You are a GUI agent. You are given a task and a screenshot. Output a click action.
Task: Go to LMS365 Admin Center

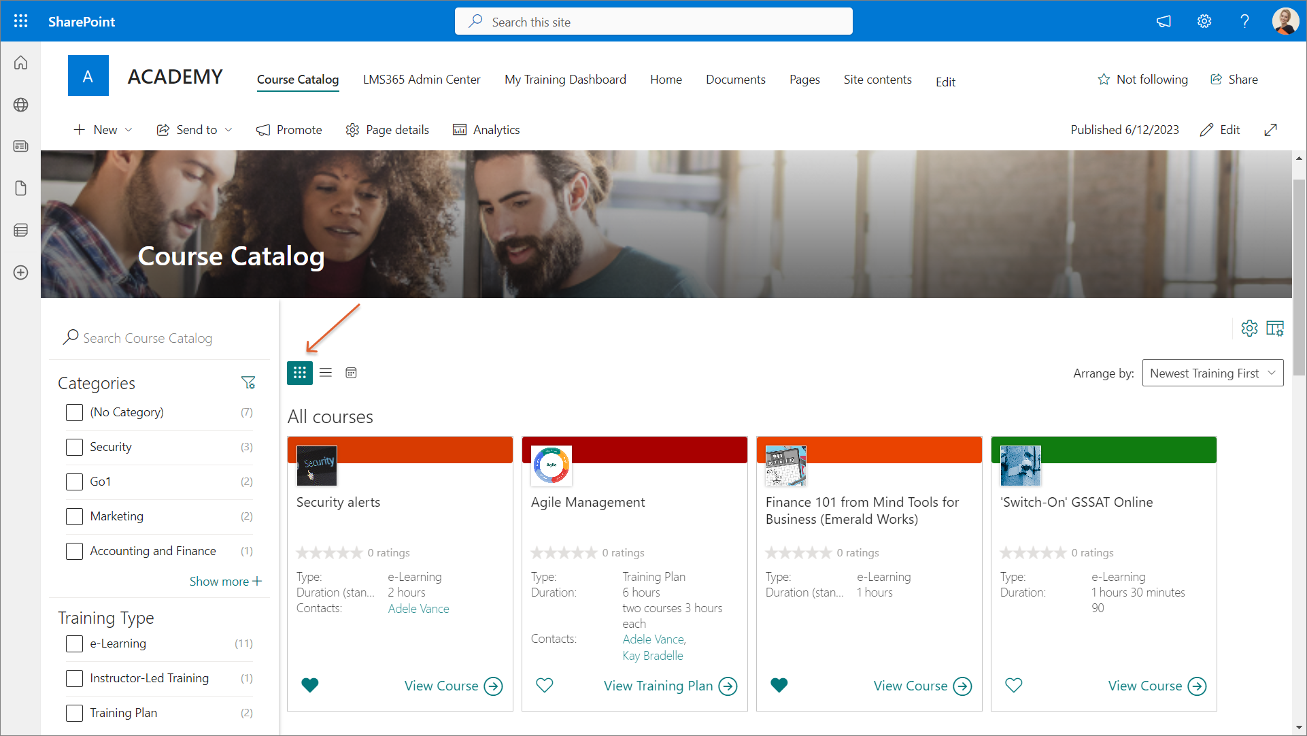421,80
